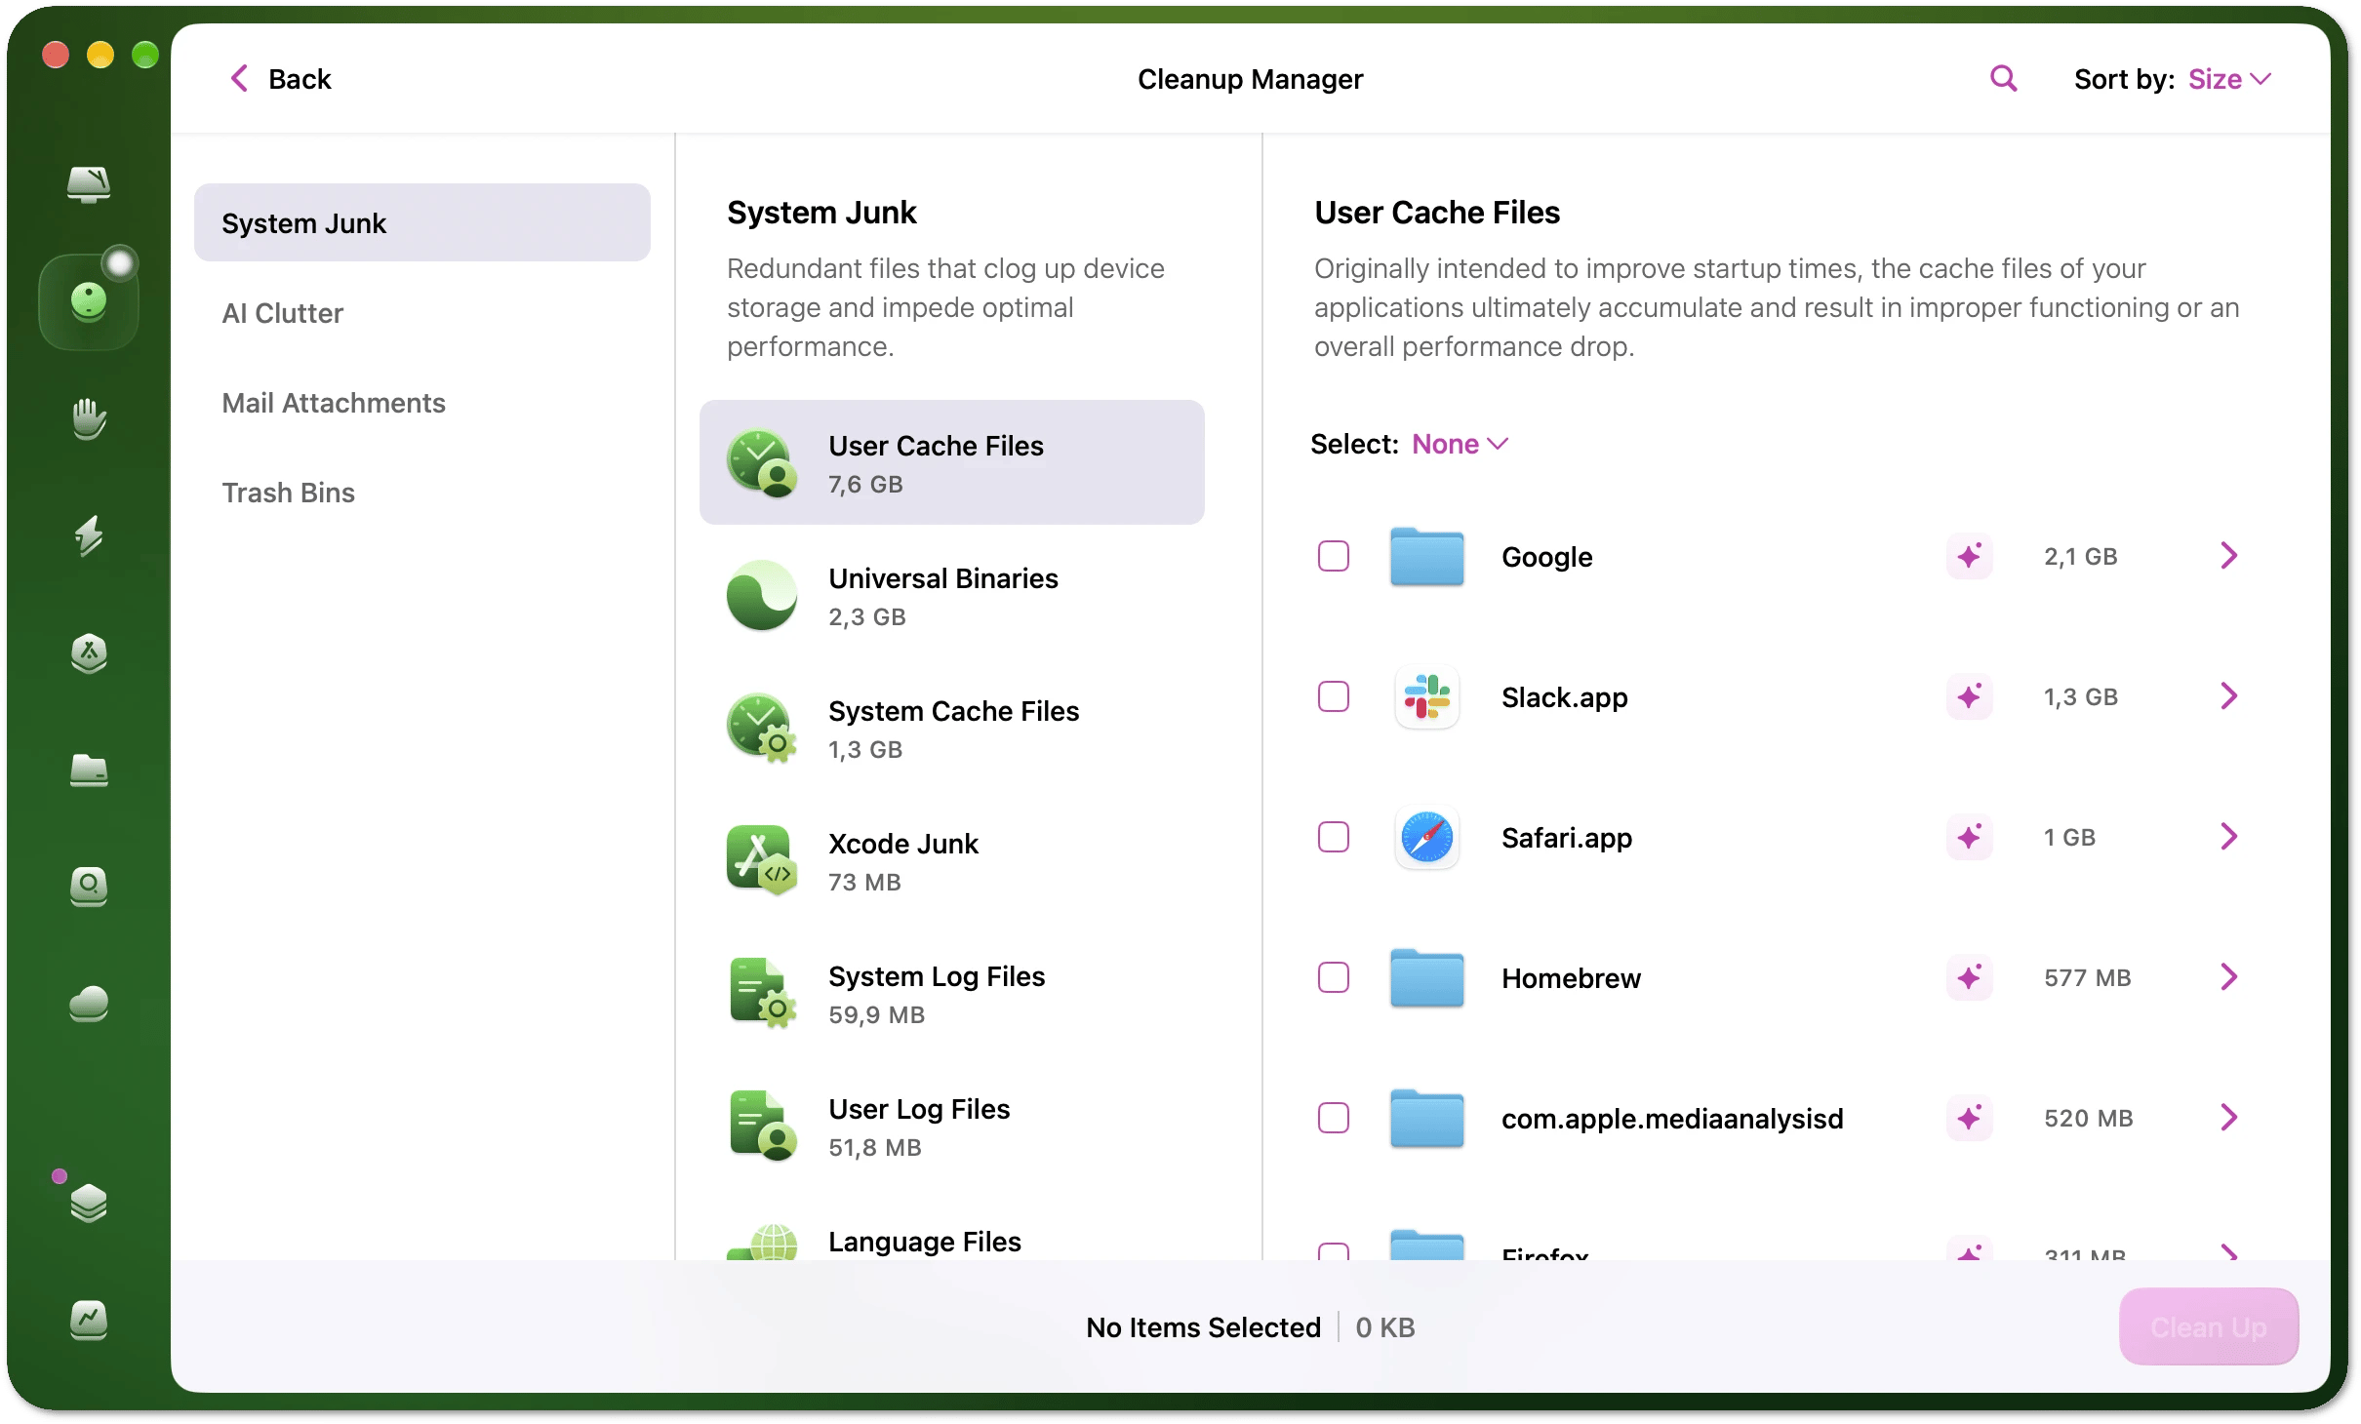Select System Log Files item
The image size is (2361, 1424).
pos(952,994)
